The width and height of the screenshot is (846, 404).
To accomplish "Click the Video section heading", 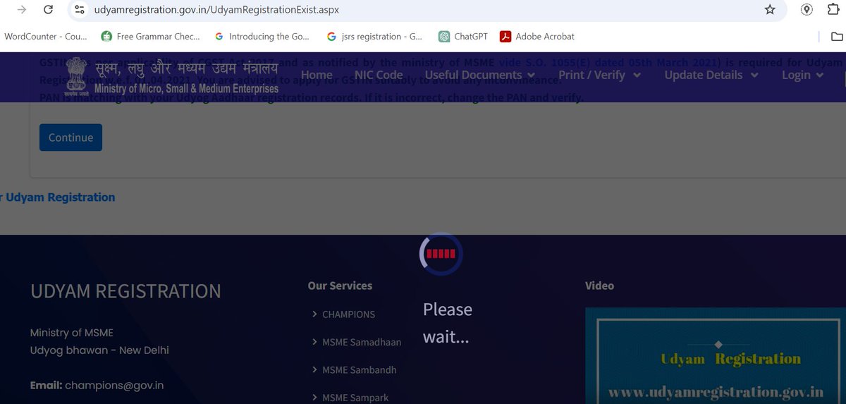I will coord(599,286).
